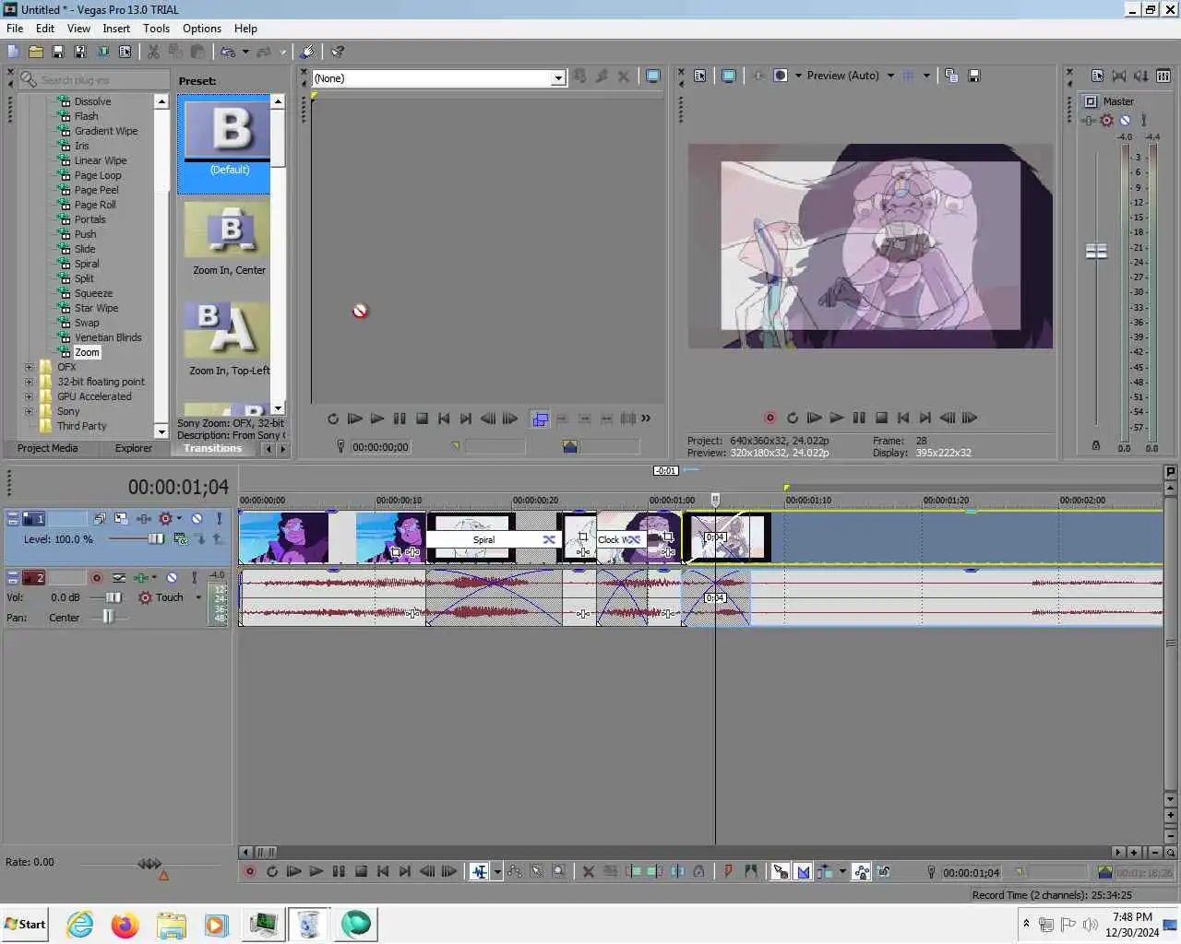The image size is (1181, 944).
Task: Start recording in the video preview
Action: (770, 418)
